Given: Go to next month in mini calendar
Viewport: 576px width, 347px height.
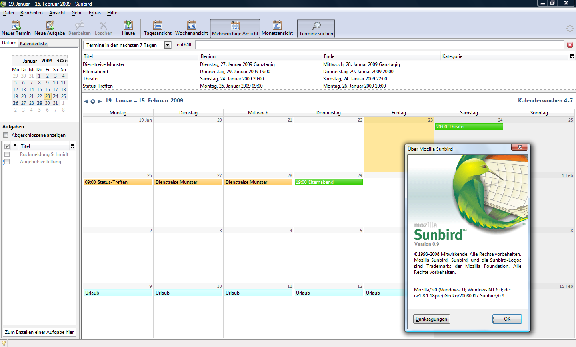Looking at the screenshot, I should click(x=66, y=61).
